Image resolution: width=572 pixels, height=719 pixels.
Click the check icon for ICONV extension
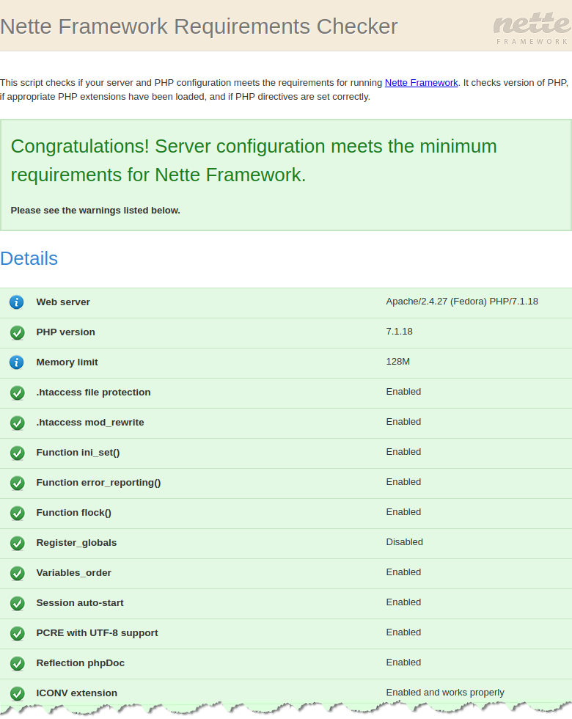coord(18,693)
